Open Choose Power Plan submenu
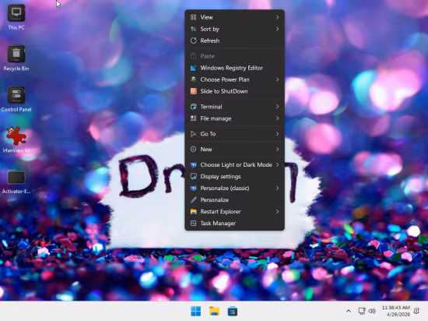 click(235, 79)
